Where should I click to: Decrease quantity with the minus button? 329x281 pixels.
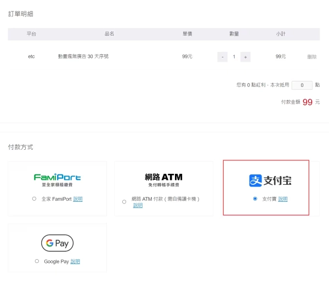tap(222, 56)
